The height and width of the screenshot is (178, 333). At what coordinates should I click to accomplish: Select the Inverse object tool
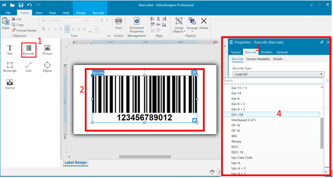[x=10, y=84]
